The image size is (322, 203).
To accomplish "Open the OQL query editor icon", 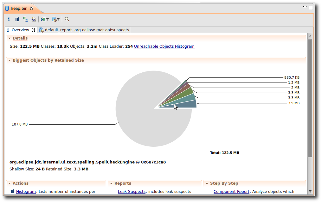I will click(34, 19).
